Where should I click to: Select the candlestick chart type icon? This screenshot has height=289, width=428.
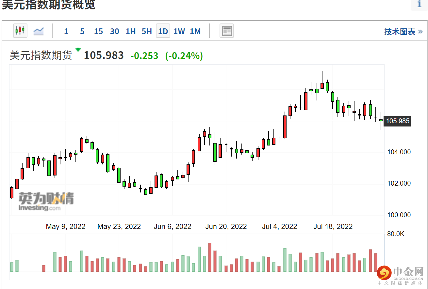20,31
